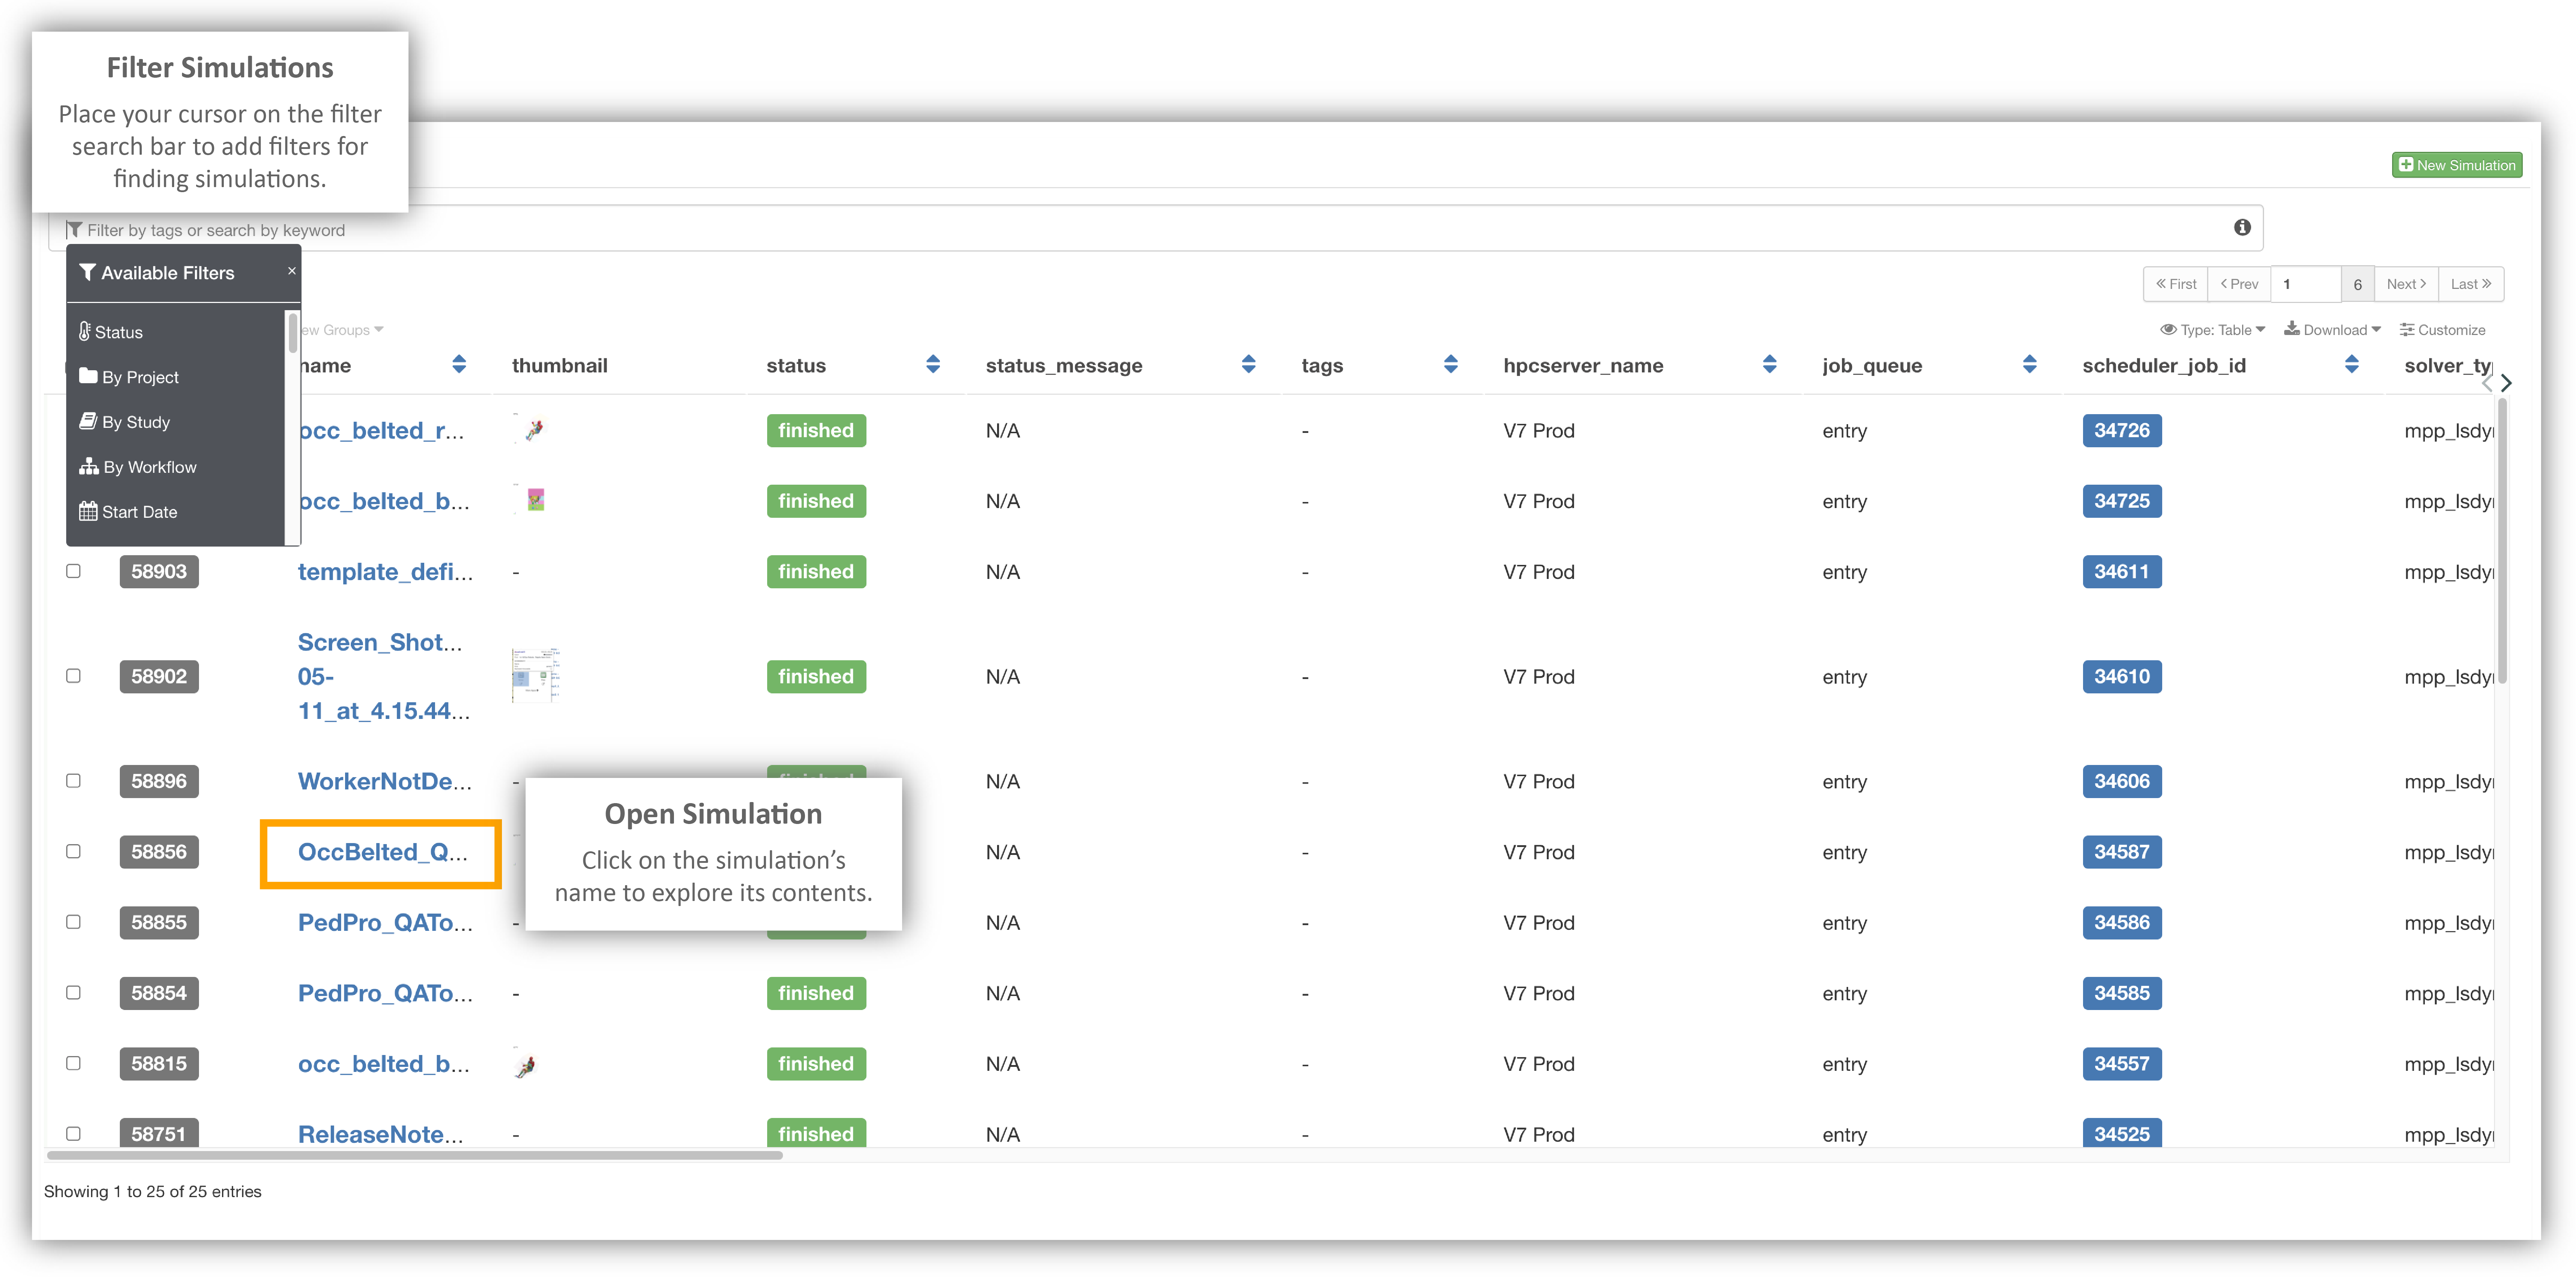
Task: Sort by the status_message column
Action: pyautogui.click(x=1248, y=365)
